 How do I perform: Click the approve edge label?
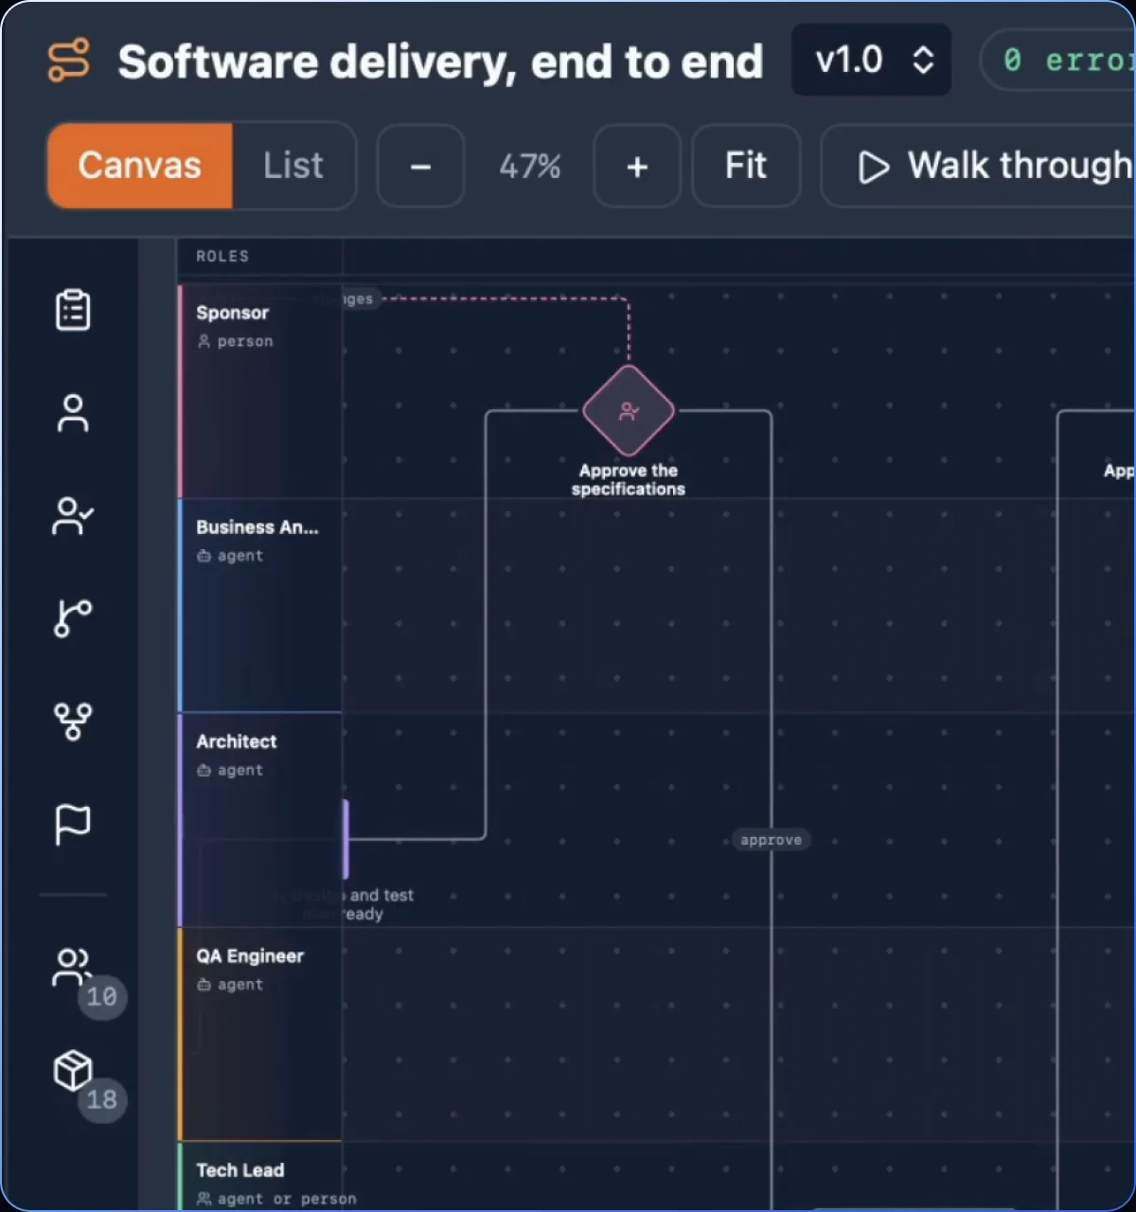772,840
